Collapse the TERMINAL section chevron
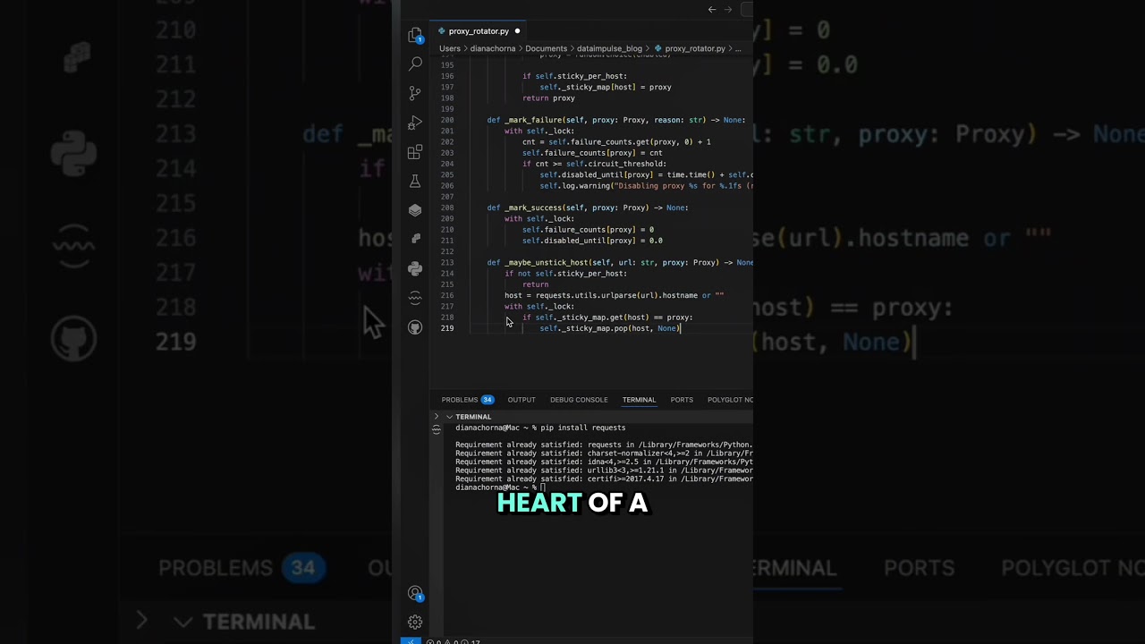 coord(449,417)
